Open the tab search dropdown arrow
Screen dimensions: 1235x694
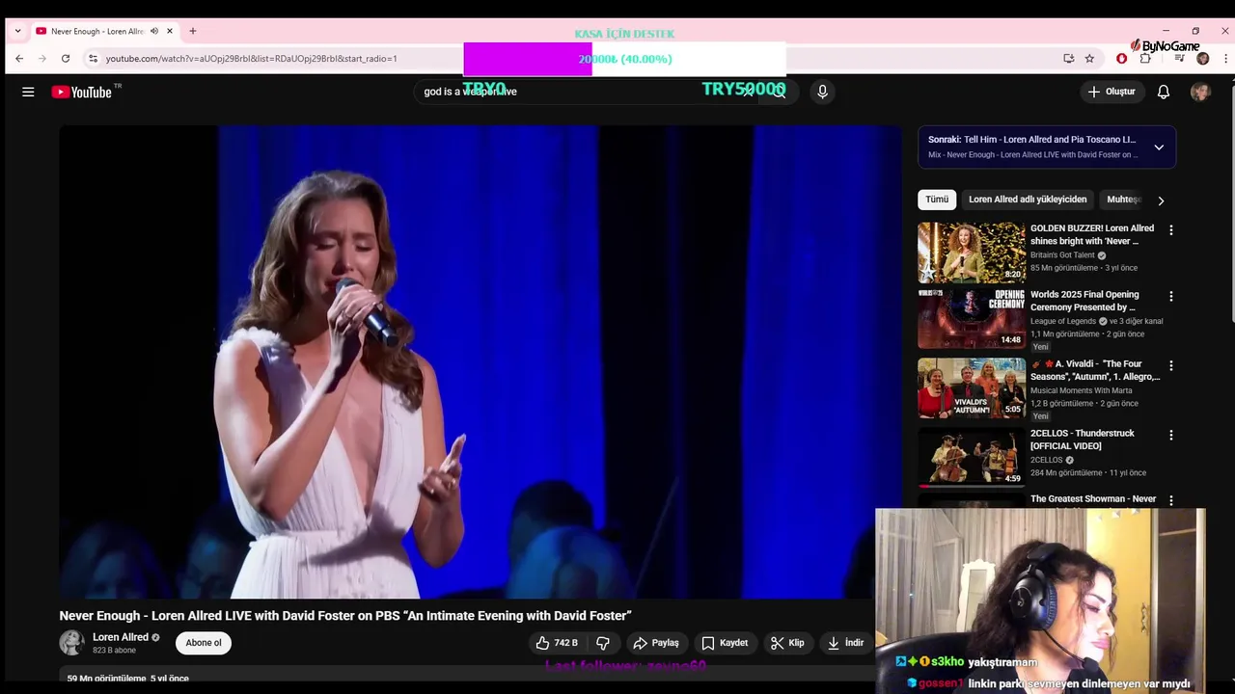[x=17, y=31]
